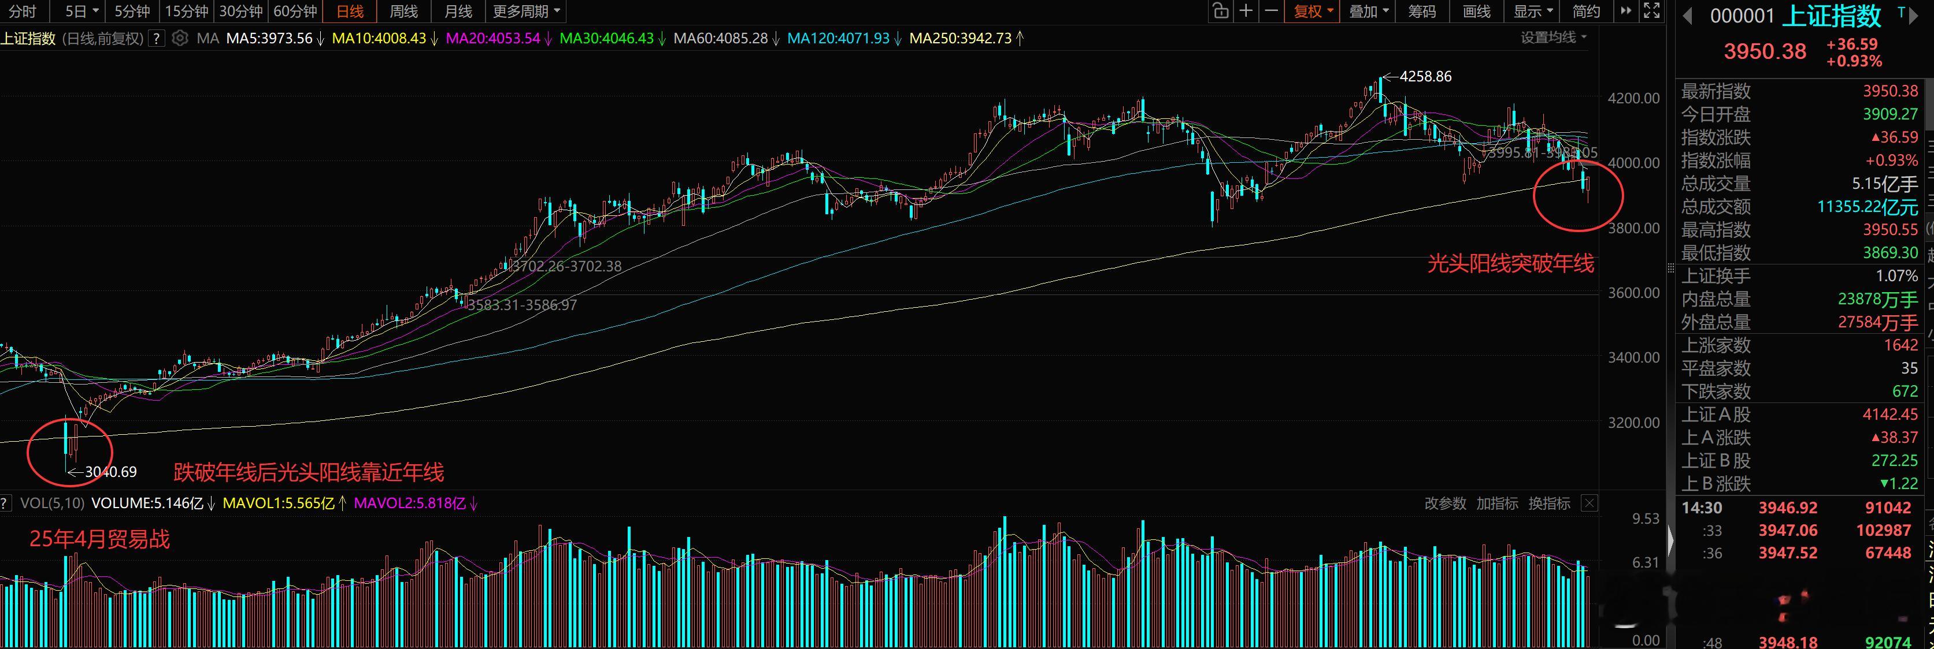Click the 今日开盘 value 3909.27

tap(1889, 114)
